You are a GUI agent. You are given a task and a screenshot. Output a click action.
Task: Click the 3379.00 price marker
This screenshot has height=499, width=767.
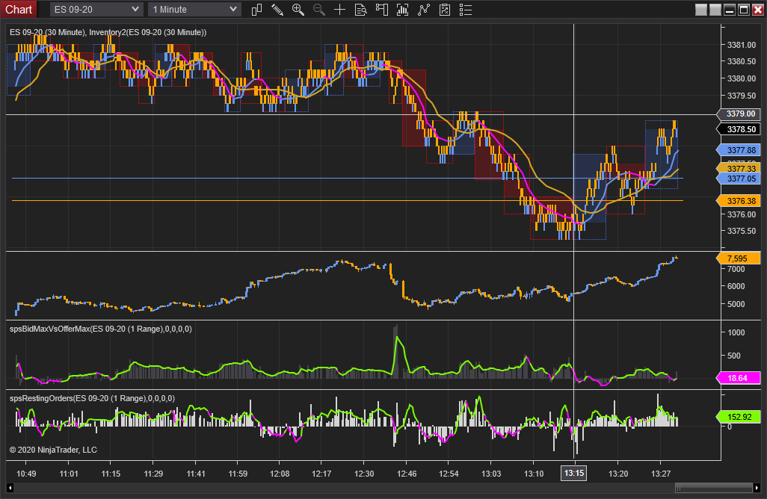pyautogui.click(x=739, y=114)
